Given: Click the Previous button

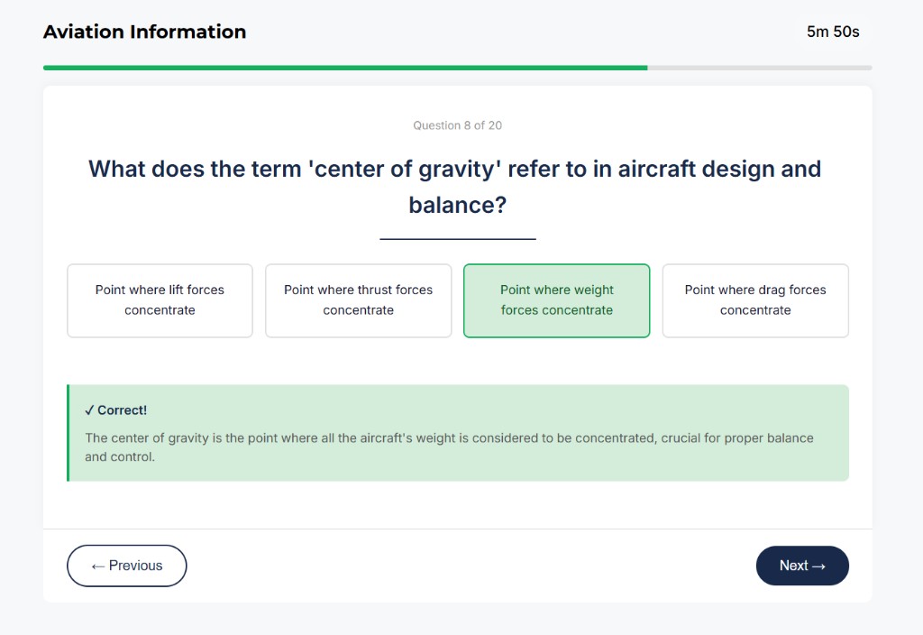Looking at the screenshot, I should [x=126, y=566].
